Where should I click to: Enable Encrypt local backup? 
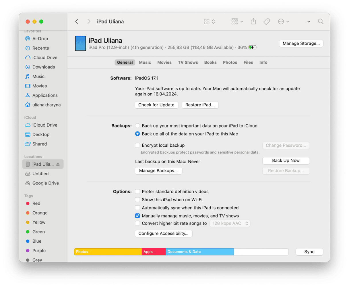[137, 145]
